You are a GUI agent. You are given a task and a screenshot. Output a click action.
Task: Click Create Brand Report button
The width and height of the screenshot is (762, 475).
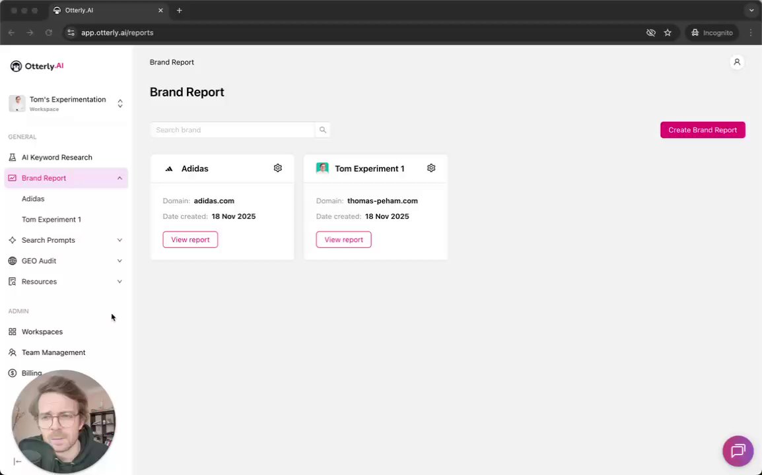point(703,130)
